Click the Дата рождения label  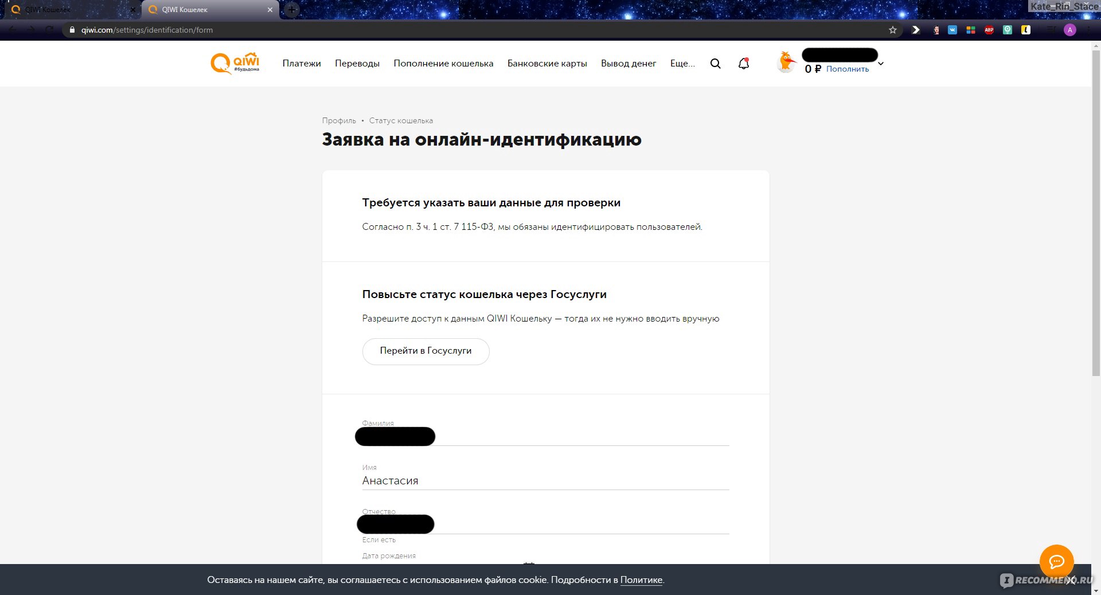pos(389,555)
